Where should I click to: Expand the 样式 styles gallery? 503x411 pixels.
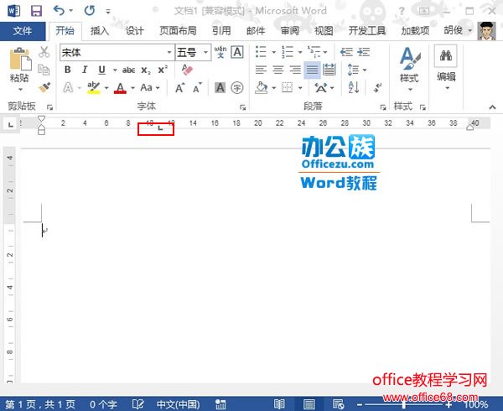pyautogui.click(x=410, y=68)
